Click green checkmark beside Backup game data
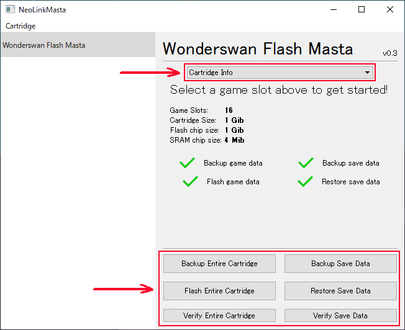The image size is (405, 330). point(187,163)
